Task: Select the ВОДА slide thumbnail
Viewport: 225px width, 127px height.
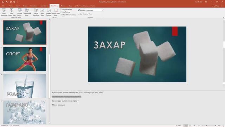Action: tap(25, 86)
